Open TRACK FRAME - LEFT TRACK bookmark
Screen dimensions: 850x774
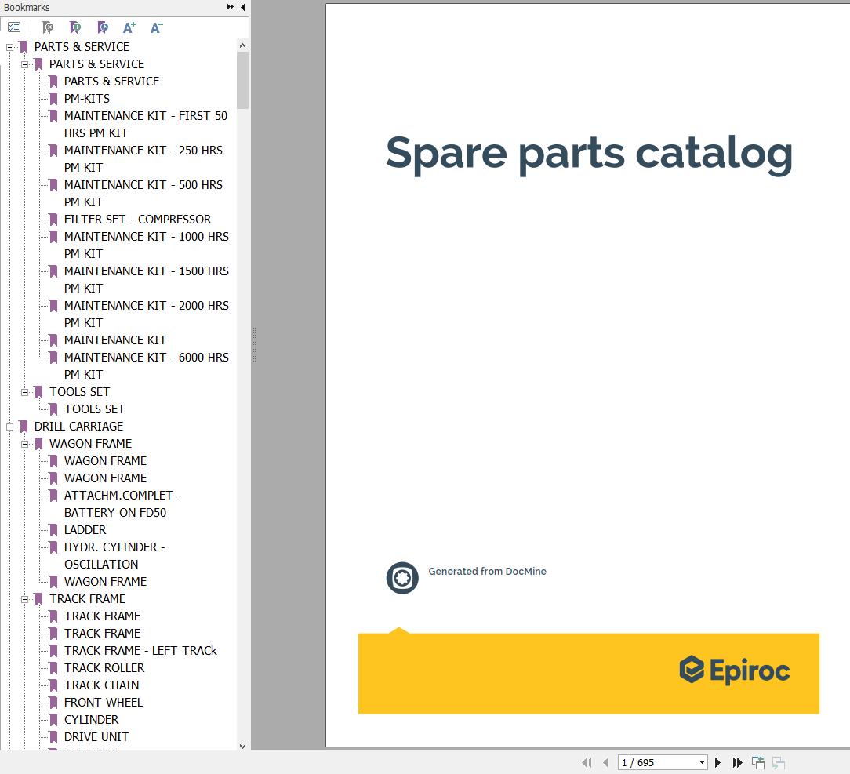click(140, 651)
